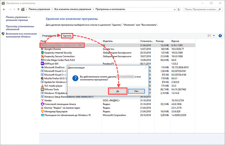Click version 70.0.3538.77 cell

tap(177, 49)
